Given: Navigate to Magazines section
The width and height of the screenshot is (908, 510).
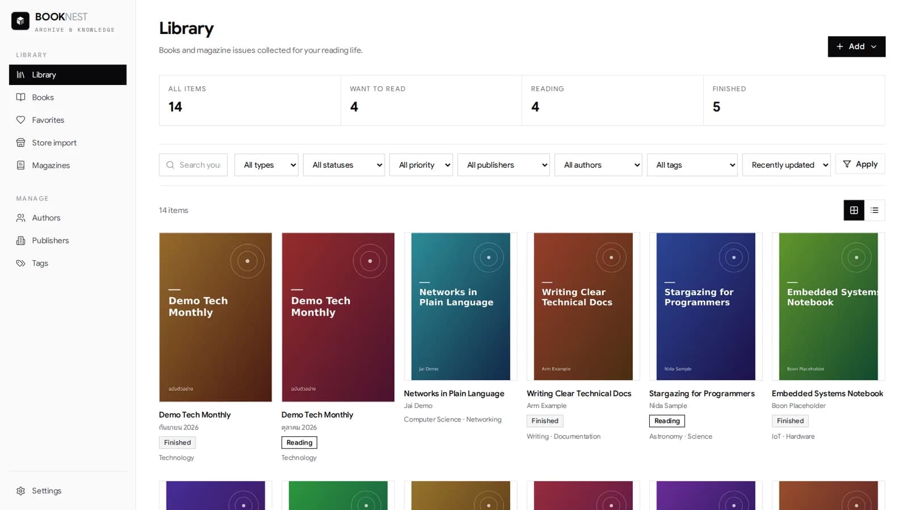Looking at the screenshot, I should tap(68, 165).
